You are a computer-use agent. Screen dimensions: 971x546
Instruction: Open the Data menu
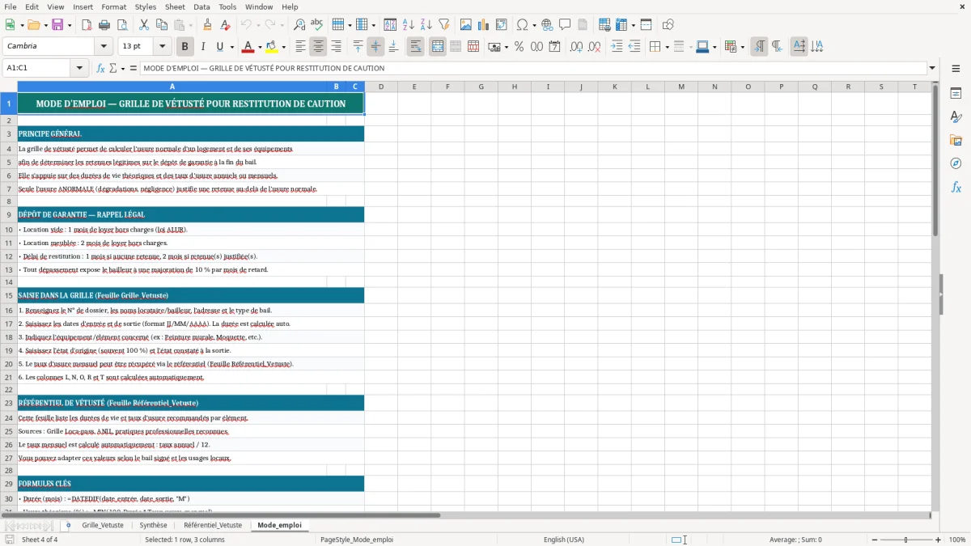[202, 6]
